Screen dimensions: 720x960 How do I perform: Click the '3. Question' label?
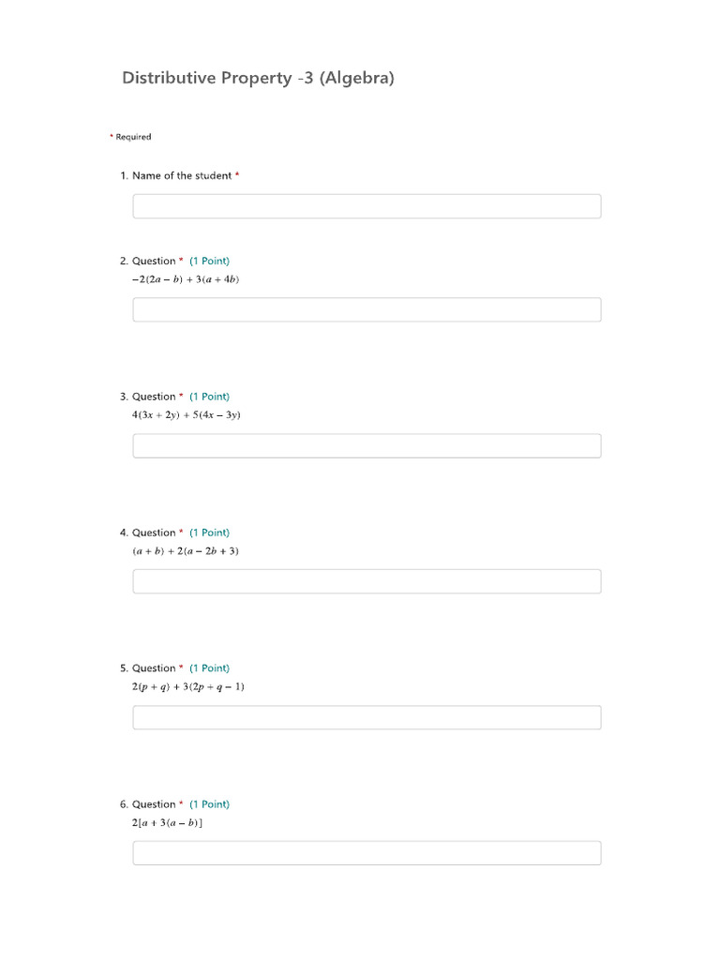click(x=153, y=397)
